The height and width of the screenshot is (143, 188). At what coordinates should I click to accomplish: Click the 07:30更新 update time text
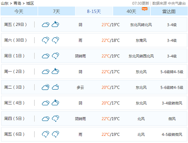tap(141, 3)
